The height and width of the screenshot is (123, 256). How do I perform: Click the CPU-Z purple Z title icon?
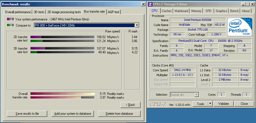tap(150, 4)
